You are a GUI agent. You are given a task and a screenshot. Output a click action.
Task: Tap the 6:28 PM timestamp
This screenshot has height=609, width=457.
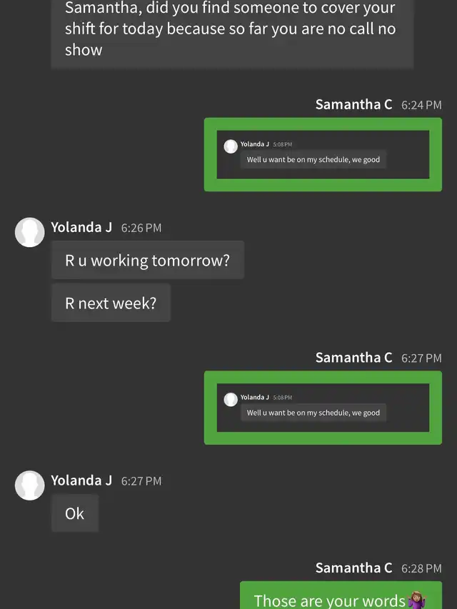(x=421, y=569)
